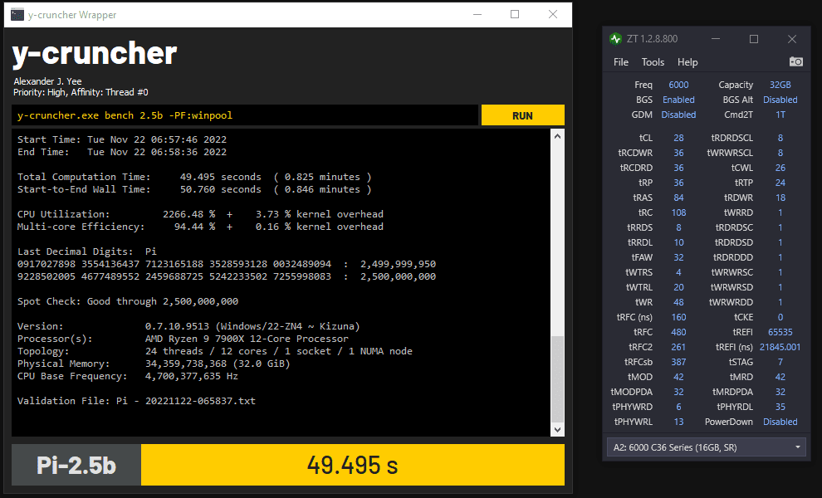Screen dimensions: 822x498
Task: Click the tPHYRDL value 35
Action: pyautogui.click(x=780, y=407)
